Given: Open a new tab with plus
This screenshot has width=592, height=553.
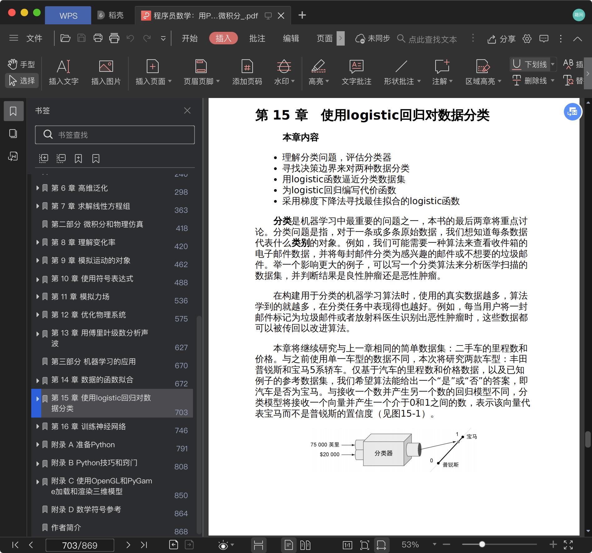Looking at the screenshot, I should click(x=302, y=15).
